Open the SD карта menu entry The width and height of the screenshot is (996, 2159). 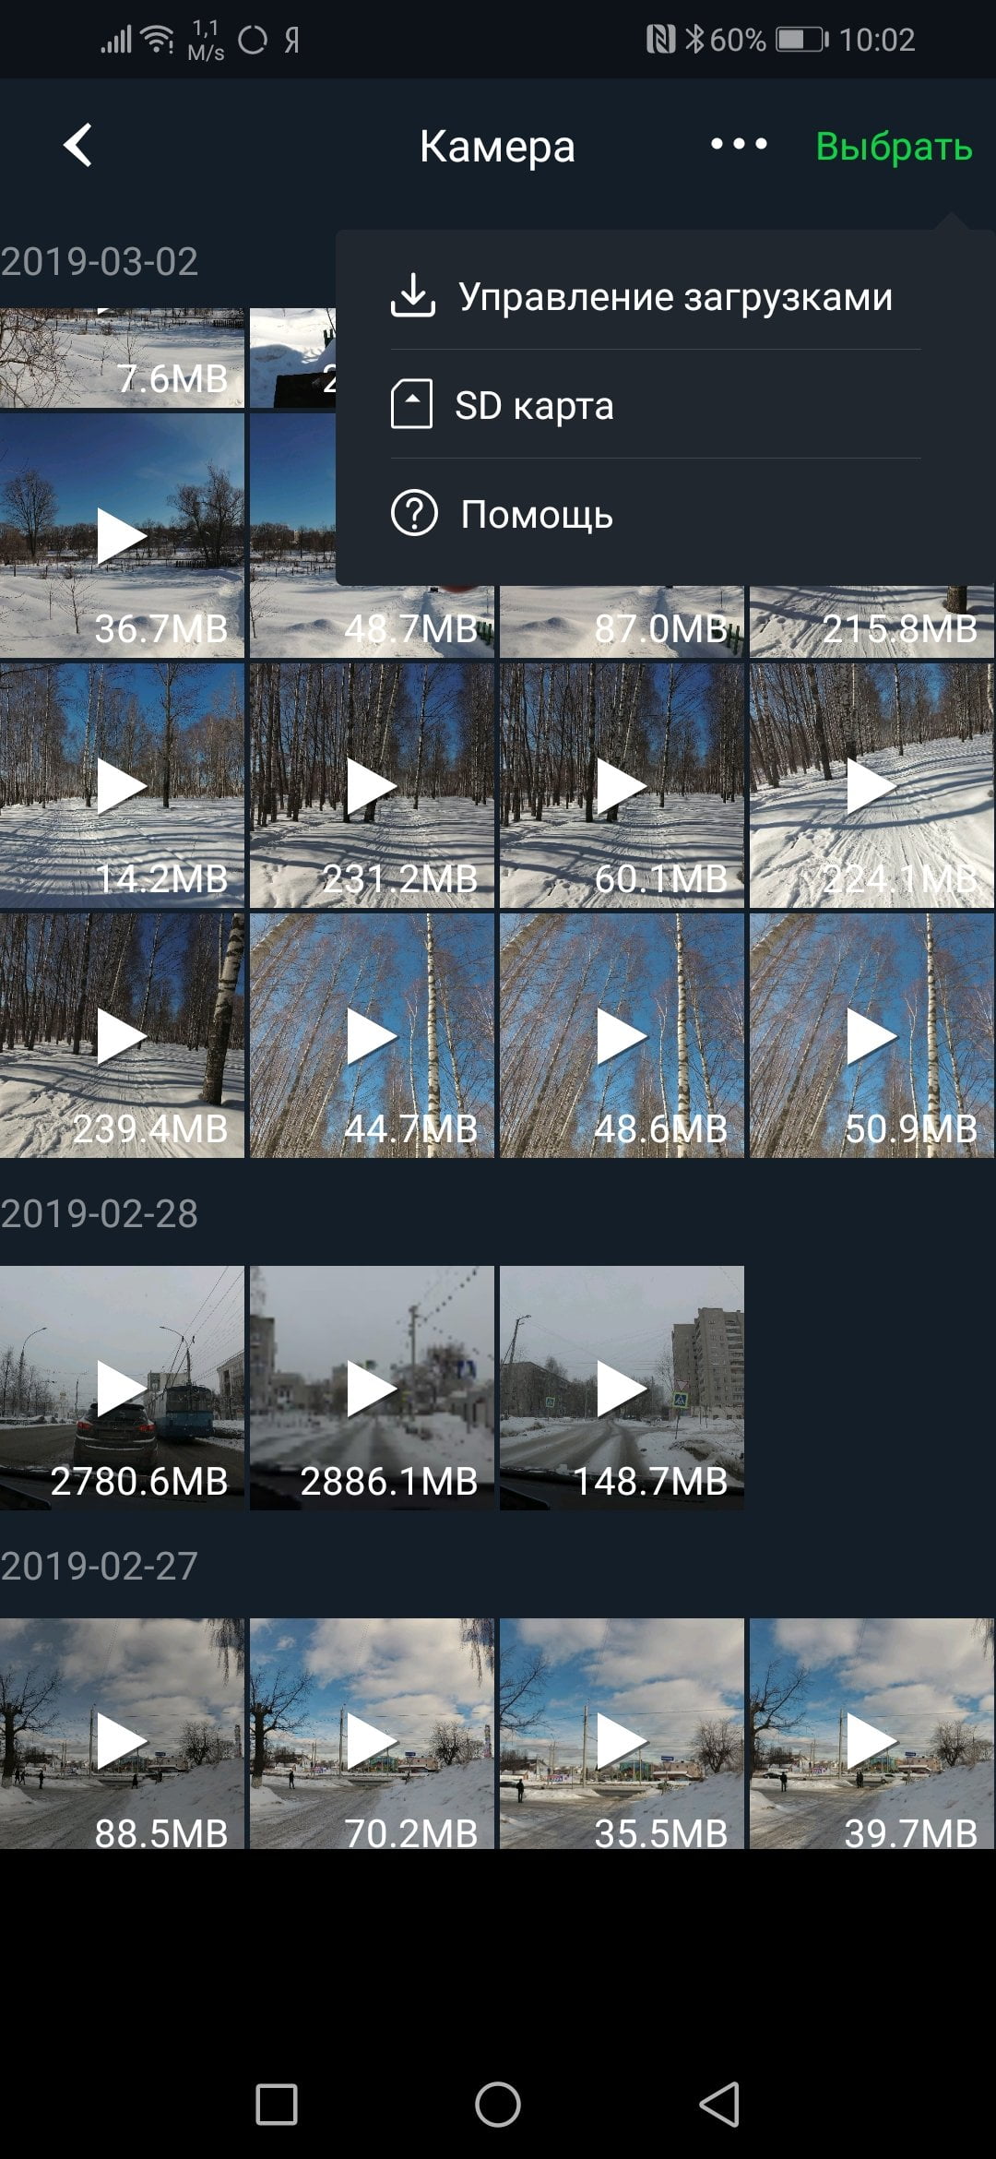pos(656,405)
